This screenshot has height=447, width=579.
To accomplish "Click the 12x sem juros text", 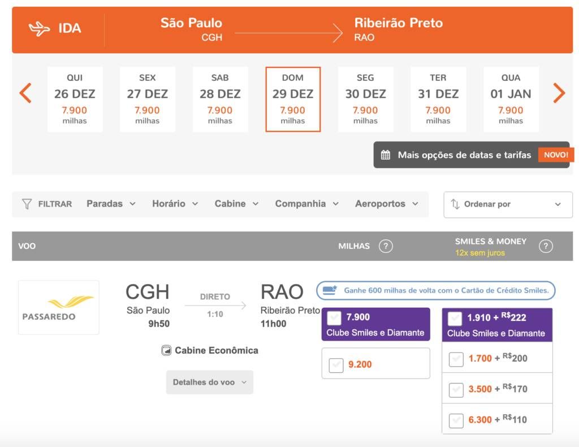I will (x=479, y=253).
